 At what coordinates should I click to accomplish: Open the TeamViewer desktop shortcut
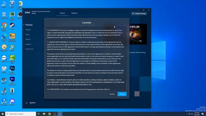(x=4, y=59)
